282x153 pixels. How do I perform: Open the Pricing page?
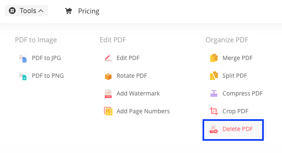pos(88,11)
